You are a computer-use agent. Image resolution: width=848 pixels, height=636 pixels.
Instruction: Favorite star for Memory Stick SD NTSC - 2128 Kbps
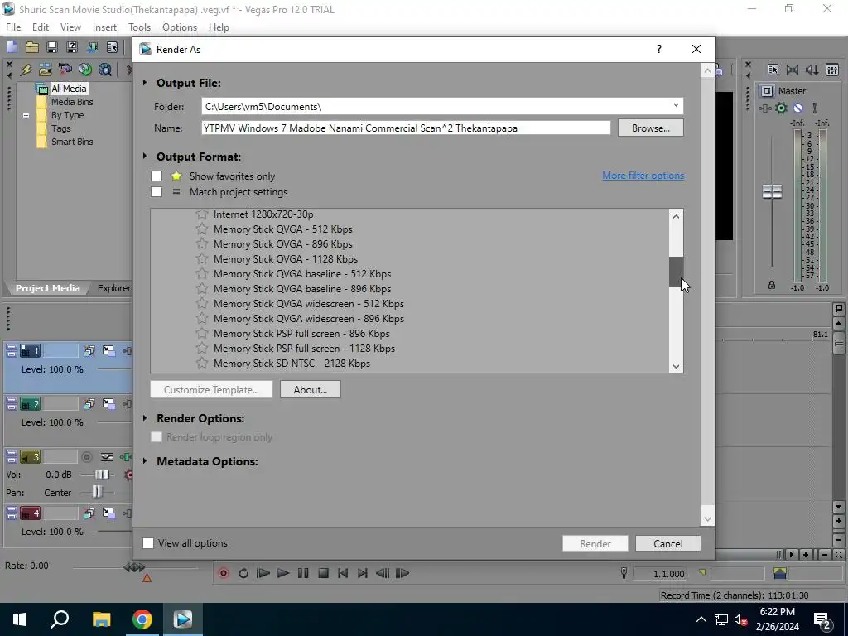[x=202, y=363]
